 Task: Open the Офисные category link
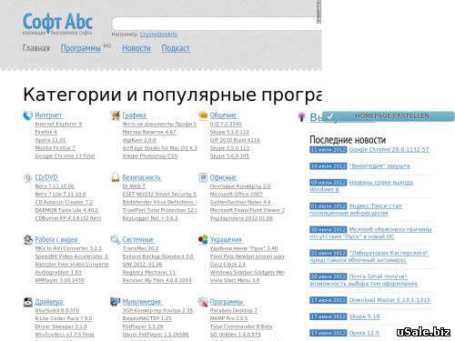223,177
